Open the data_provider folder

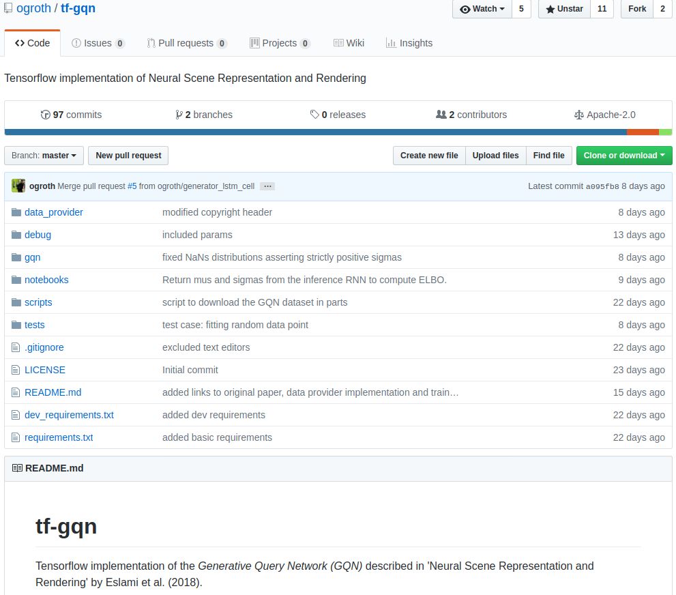tap(53, 212)
